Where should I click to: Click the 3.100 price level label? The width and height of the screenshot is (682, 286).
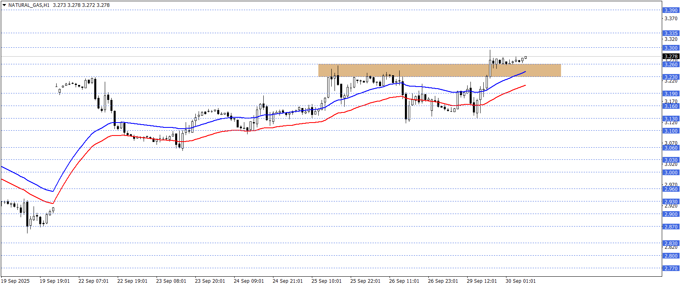671,131
